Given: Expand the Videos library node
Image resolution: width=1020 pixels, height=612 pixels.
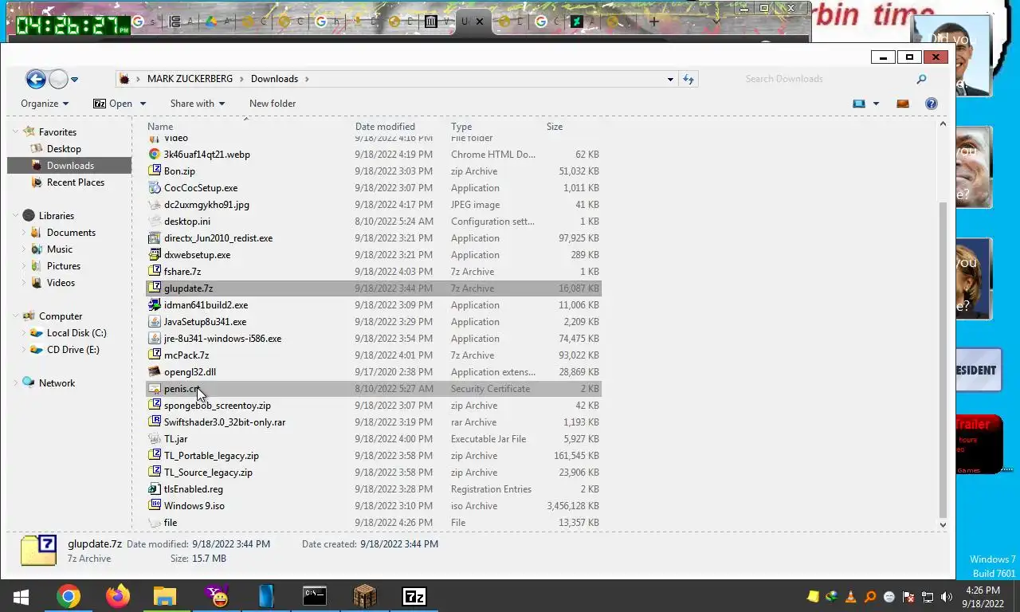Looking at the screenshot, I should (23, 283).
